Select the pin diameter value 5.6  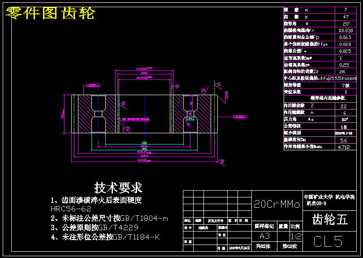click(x=346, y=140)
